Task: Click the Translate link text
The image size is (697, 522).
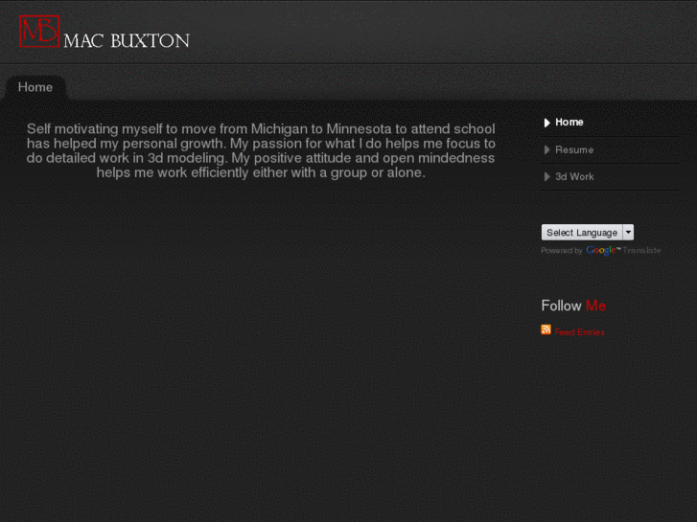Action: 641,251
